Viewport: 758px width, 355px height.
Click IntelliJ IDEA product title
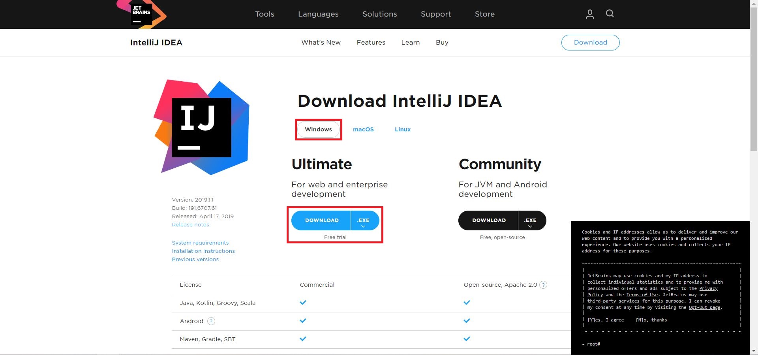pos(156,43)
